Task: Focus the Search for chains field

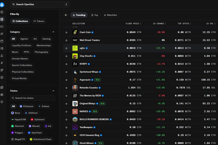Action: pyautogui.click(x=32, y=98)
